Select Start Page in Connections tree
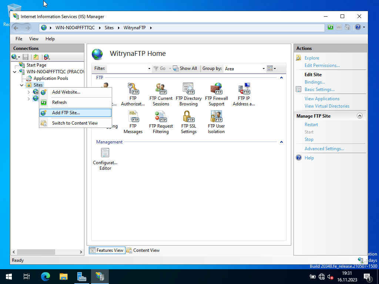 (36, 65)
